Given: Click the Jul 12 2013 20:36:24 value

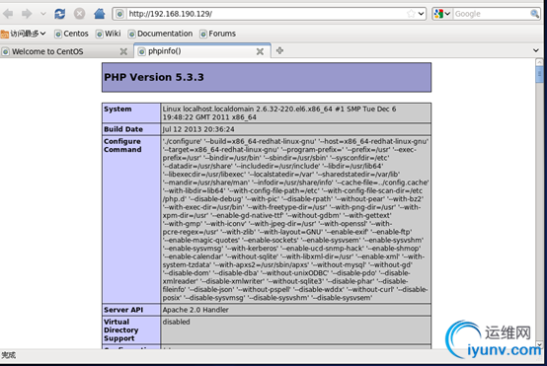Looking at the screenshot, I should (x=198, y=129).
